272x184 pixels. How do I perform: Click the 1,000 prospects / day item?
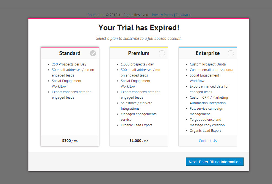137,64
